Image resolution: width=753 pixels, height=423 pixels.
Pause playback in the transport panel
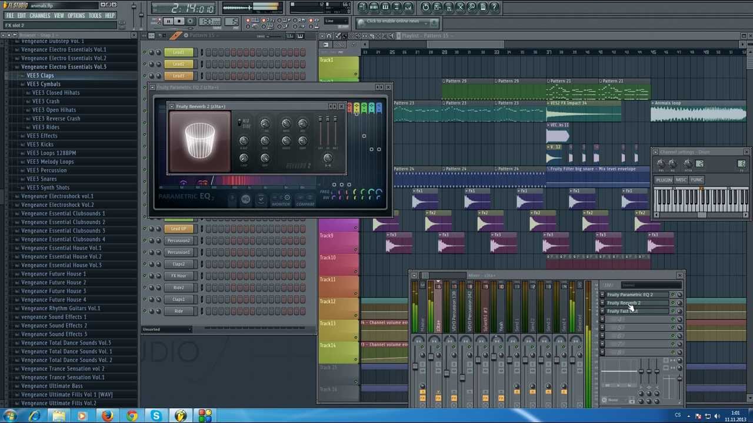click(x=168, y=22)
